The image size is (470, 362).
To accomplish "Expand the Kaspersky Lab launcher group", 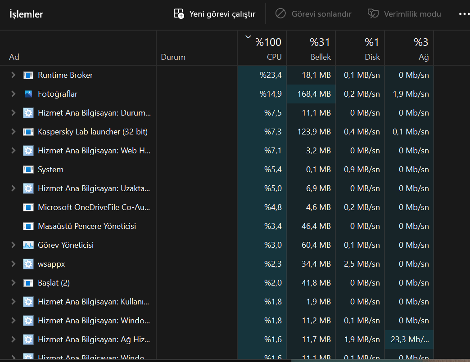I will point(13,131).
